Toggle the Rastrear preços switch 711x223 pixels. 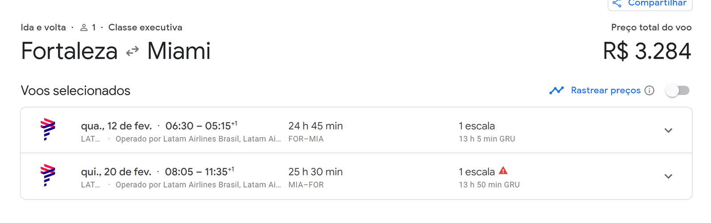[x=678, y=91]
